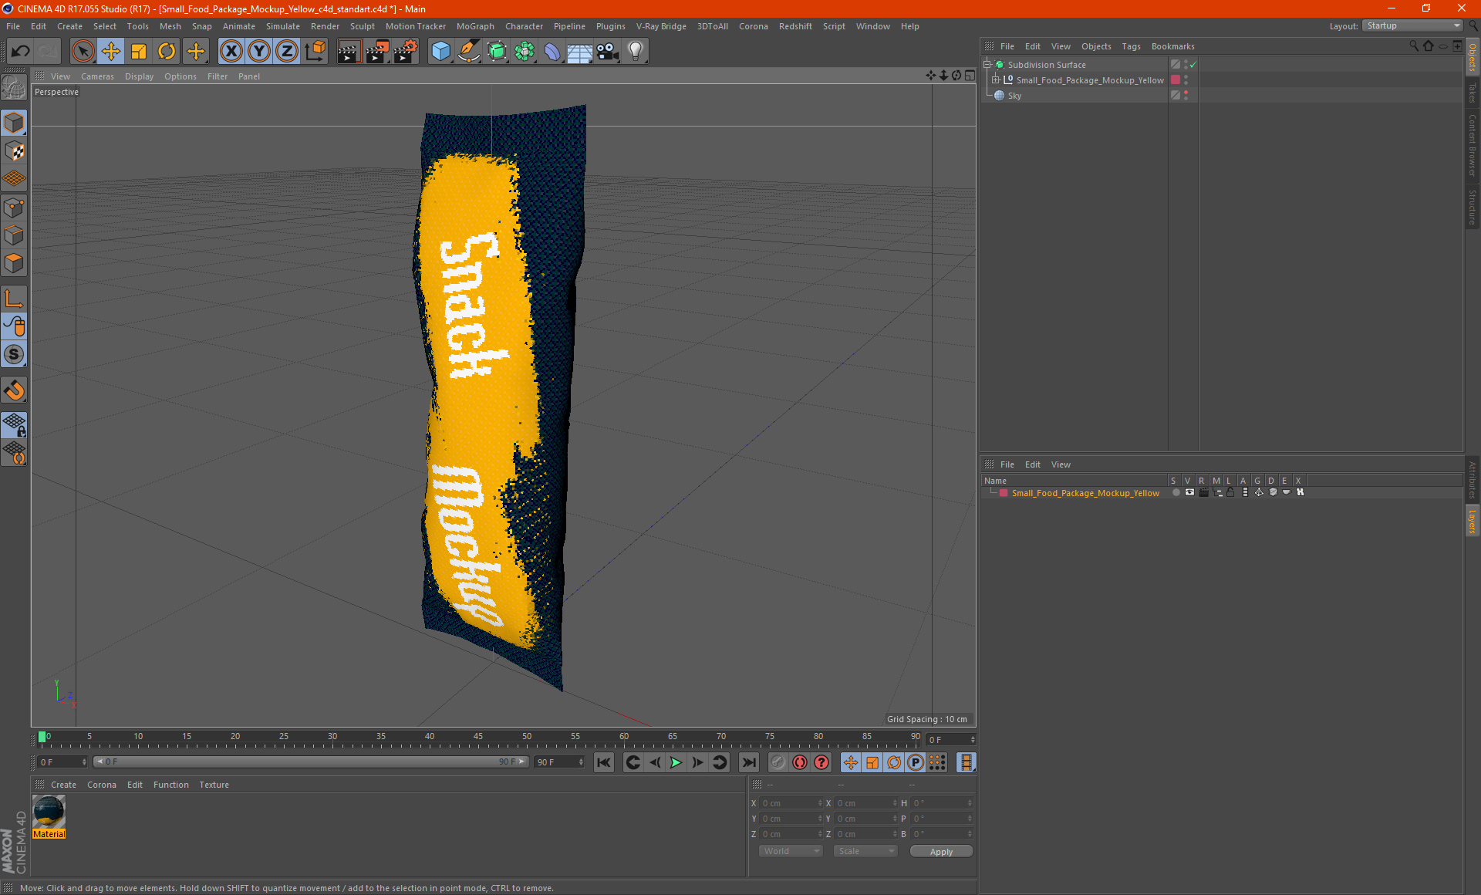Toggle the X axis lock
Screen dimensions: 1481x895
point(231,52)
